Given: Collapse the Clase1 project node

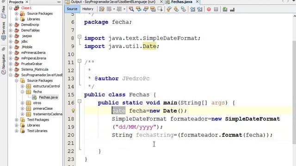Looking at the screenshot, I should [x=11, y=8].
